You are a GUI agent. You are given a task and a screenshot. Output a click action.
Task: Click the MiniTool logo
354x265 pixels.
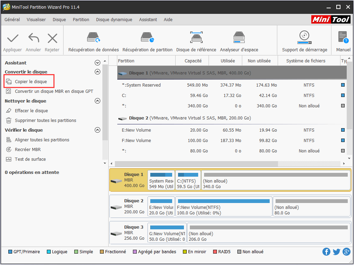331,20
